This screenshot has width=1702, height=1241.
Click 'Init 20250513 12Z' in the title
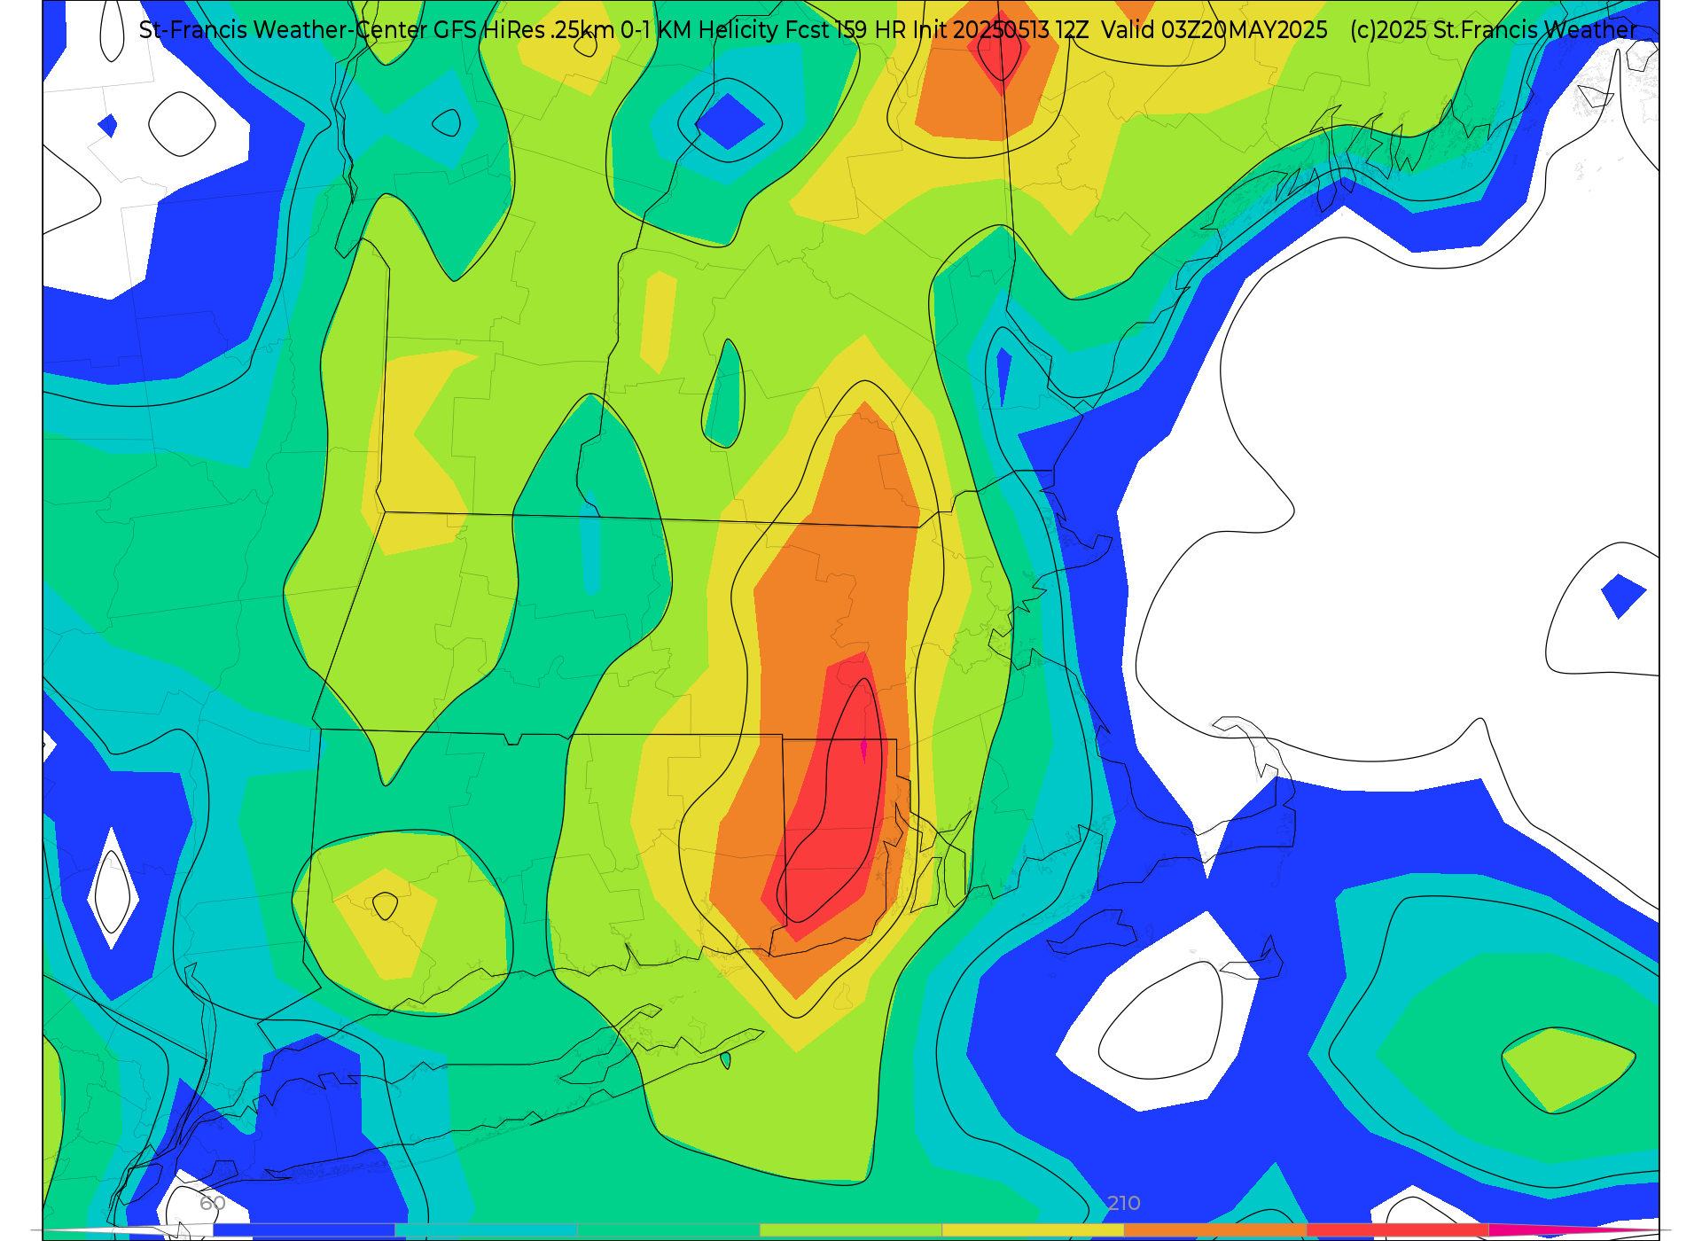tap(1001, 30)
